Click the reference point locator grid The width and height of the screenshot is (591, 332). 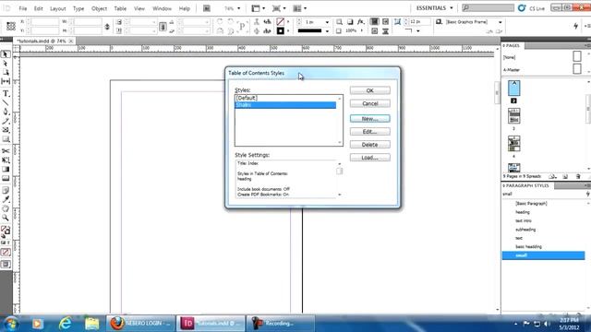[x=11, y=26]
